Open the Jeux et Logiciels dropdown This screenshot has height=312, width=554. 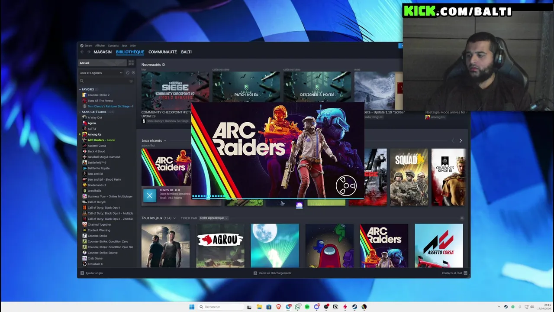(101, 73)
